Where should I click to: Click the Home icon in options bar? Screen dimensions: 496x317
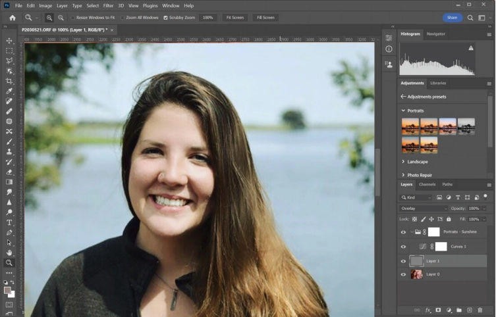tap(12, 18)
